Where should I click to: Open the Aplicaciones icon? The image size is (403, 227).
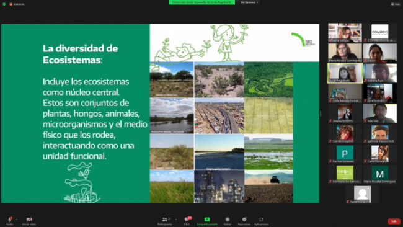tap(262, 220)
